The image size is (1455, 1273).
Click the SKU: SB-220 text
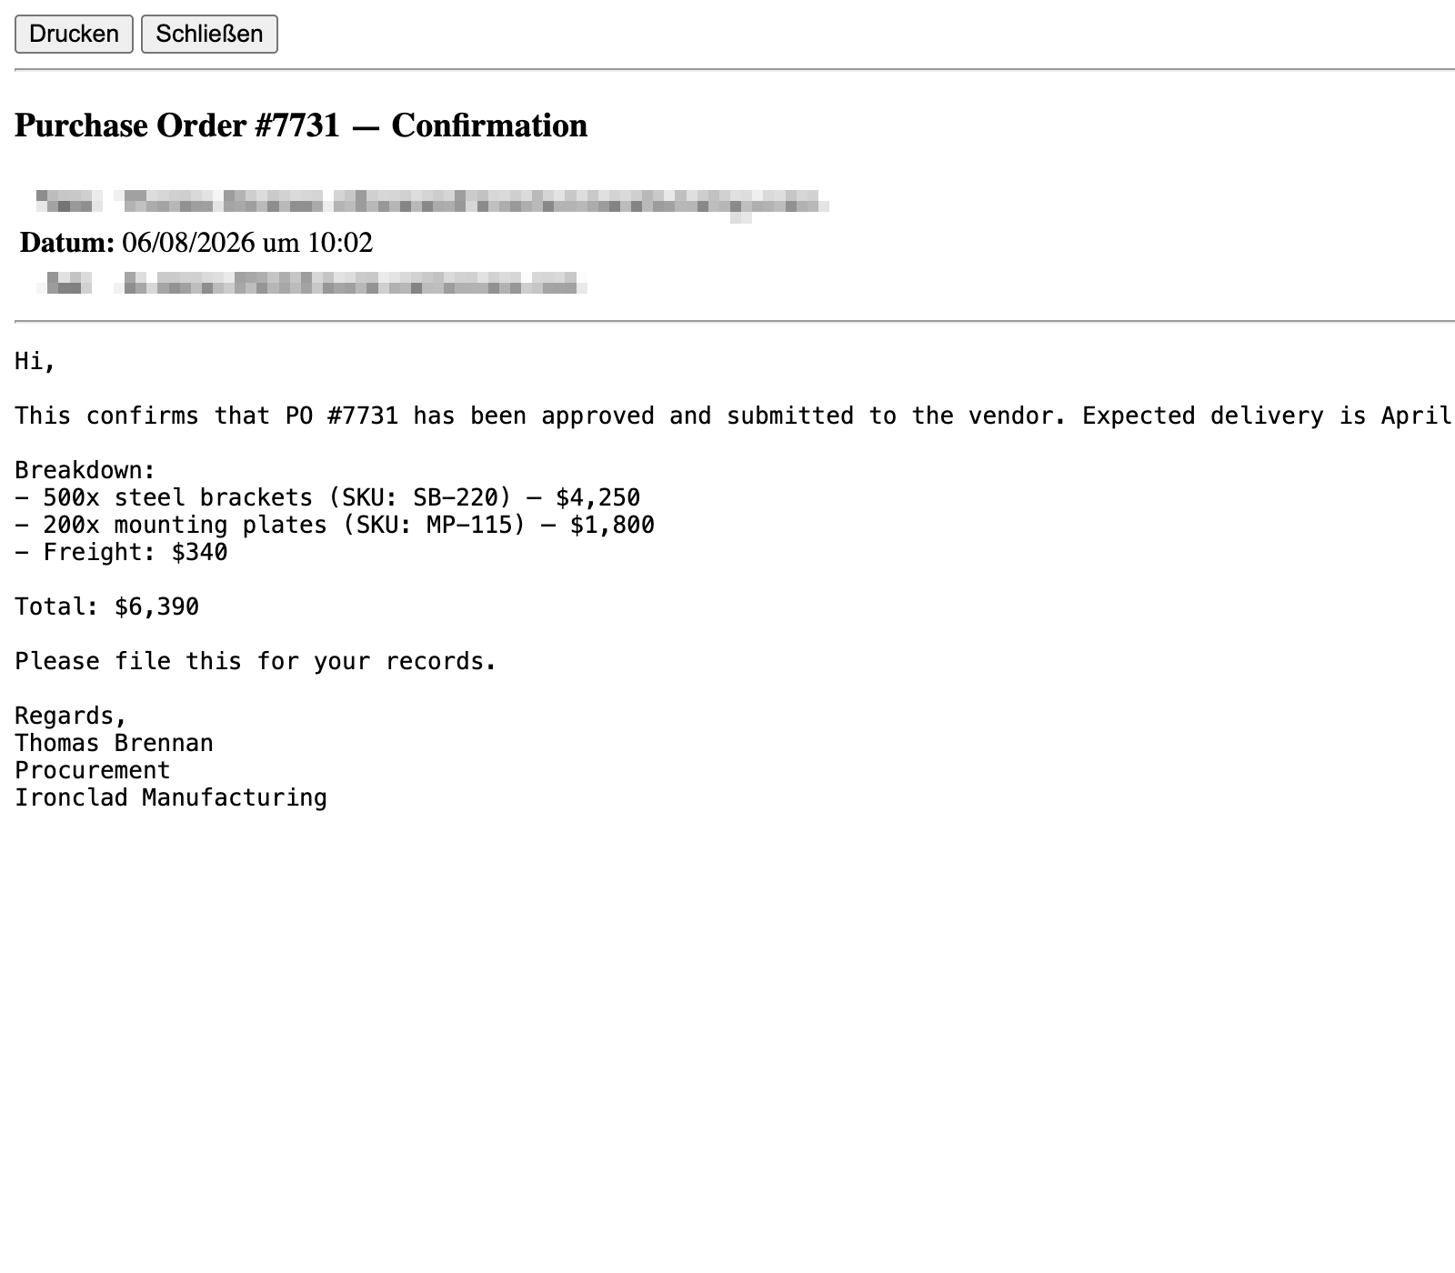420,498
